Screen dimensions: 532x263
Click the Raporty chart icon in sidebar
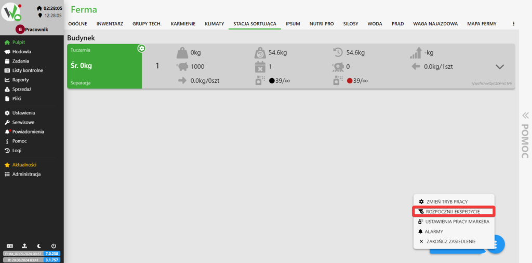point(7,80)
